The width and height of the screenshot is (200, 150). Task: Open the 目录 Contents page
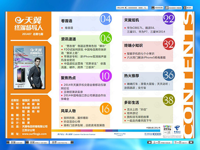tap(62, 142)
